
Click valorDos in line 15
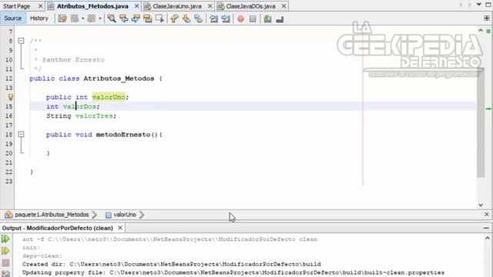(79, 106)
